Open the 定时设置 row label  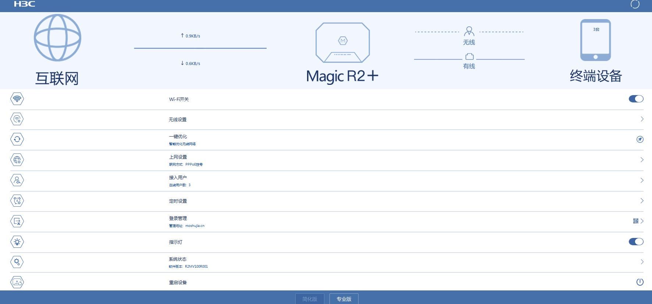pos(178,201)
